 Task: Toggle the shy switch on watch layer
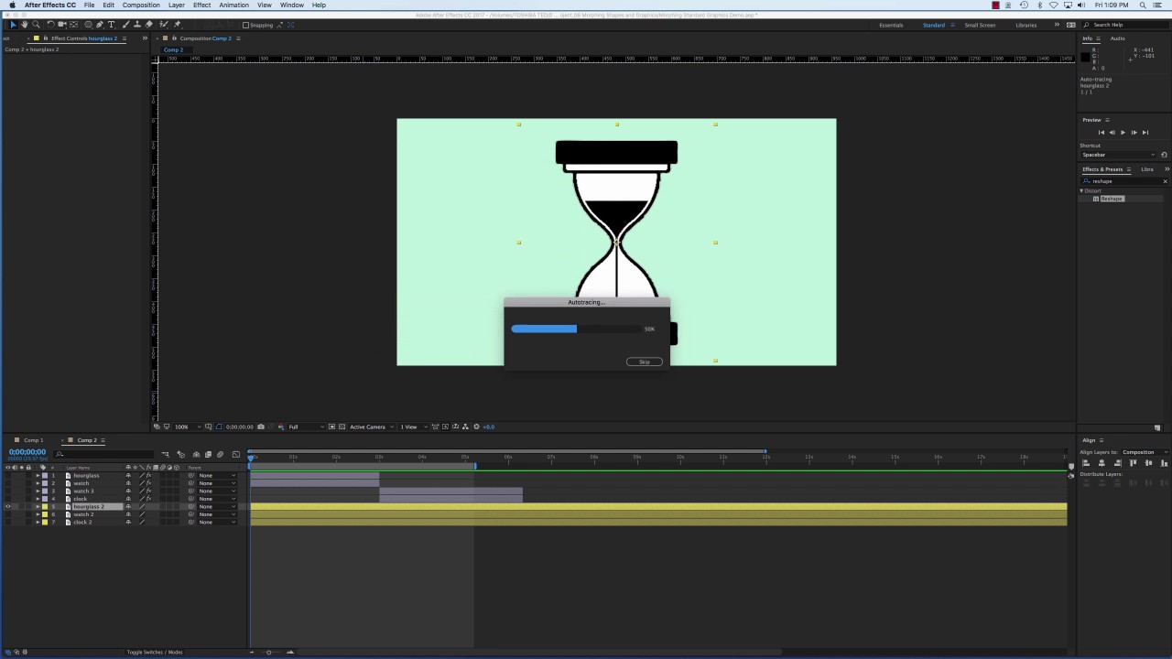pos(128,483)
